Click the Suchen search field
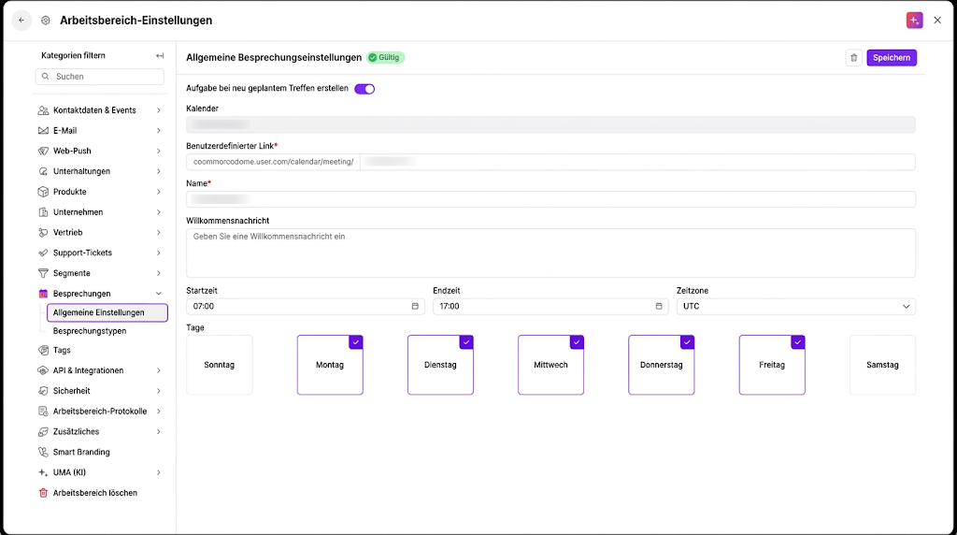 coord(99,77)
